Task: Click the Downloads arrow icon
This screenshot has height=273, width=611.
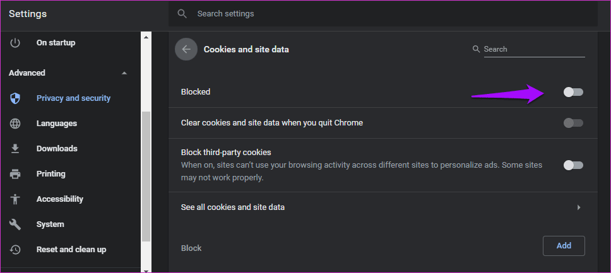Action: [x=16, y=149]
